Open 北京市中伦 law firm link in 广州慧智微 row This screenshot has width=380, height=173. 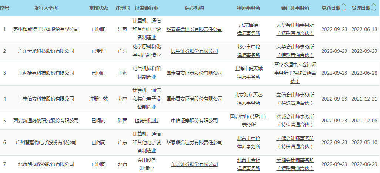[x=249, y=142]
